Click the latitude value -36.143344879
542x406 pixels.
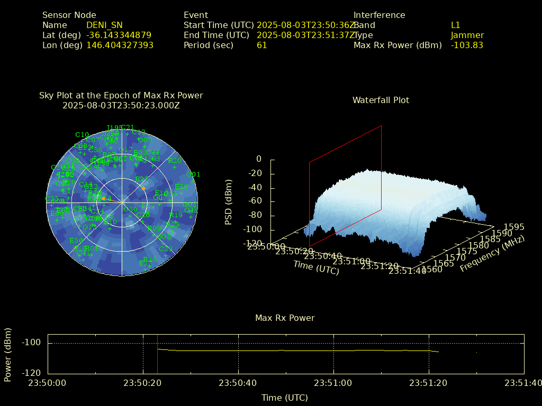[119, 35]
